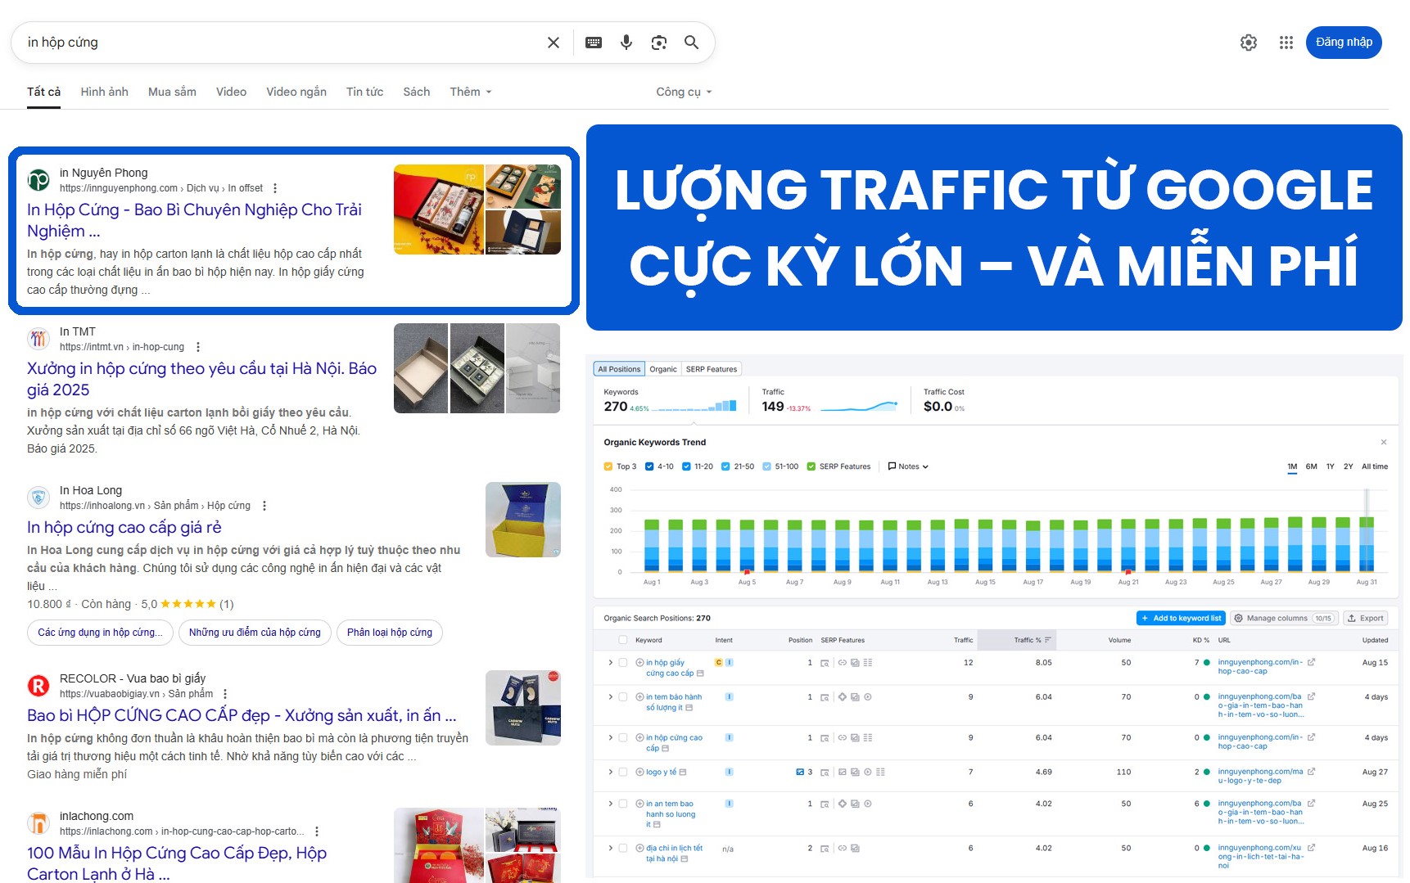
Task: Open the Công cụ tools dropdown
Action: pos(684,92)
